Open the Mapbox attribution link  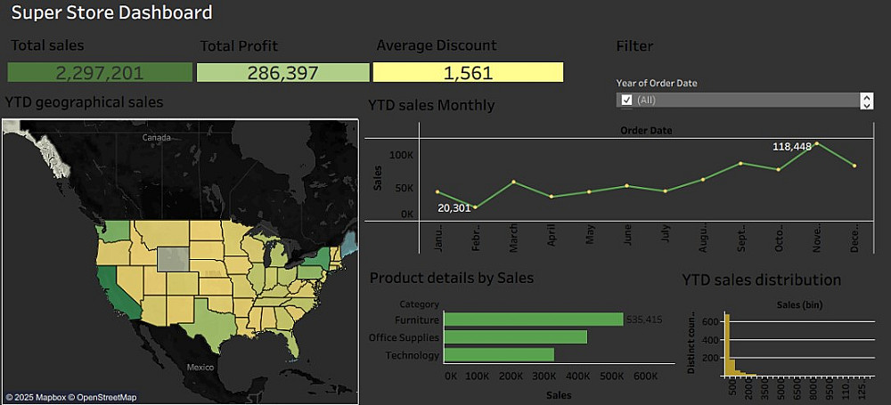coord(38,398)
